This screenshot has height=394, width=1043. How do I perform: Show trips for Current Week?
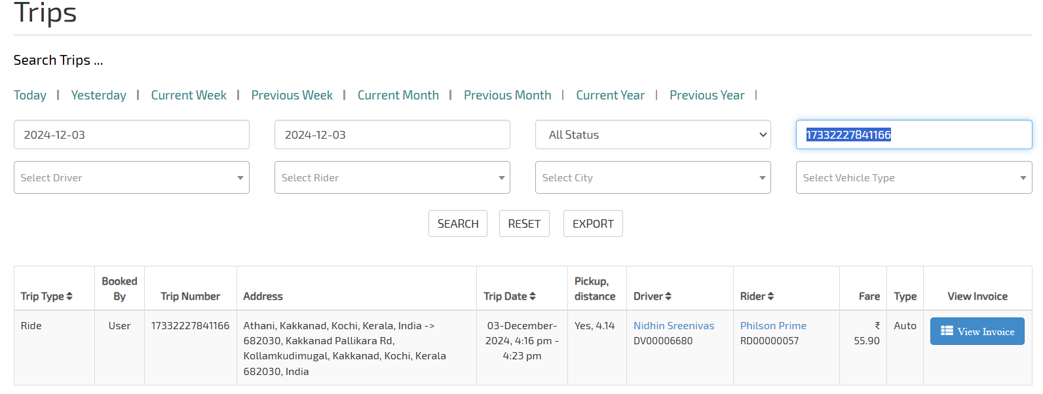click(189, 96)
